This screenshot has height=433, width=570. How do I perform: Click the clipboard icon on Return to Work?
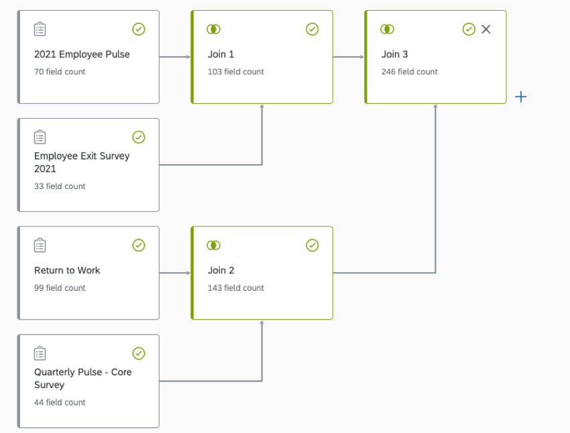coord(40,245)
